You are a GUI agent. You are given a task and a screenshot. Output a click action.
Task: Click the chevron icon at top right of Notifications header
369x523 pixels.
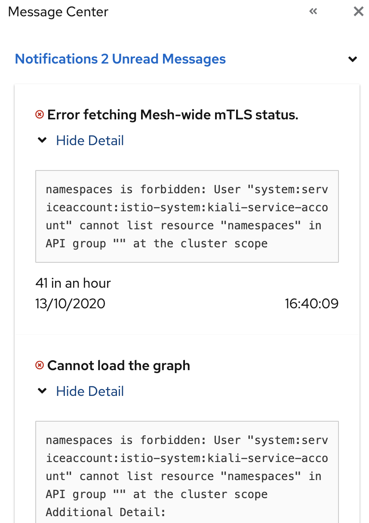353,59
